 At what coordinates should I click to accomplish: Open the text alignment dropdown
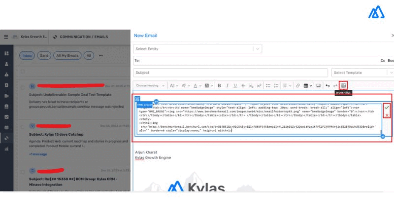click(287, 85)
